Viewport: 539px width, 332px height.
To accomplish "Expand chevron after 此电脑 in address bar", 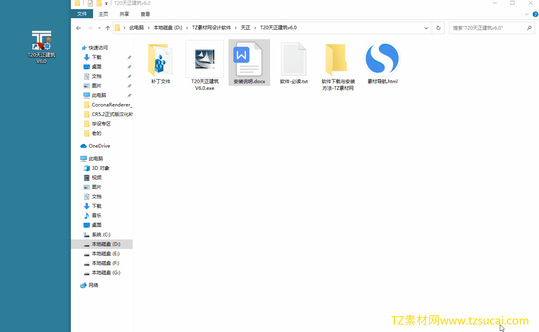I will [x=149, y=28].
